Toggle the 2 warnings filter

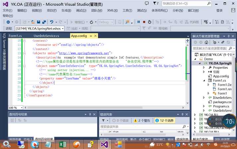pos(142,121)
